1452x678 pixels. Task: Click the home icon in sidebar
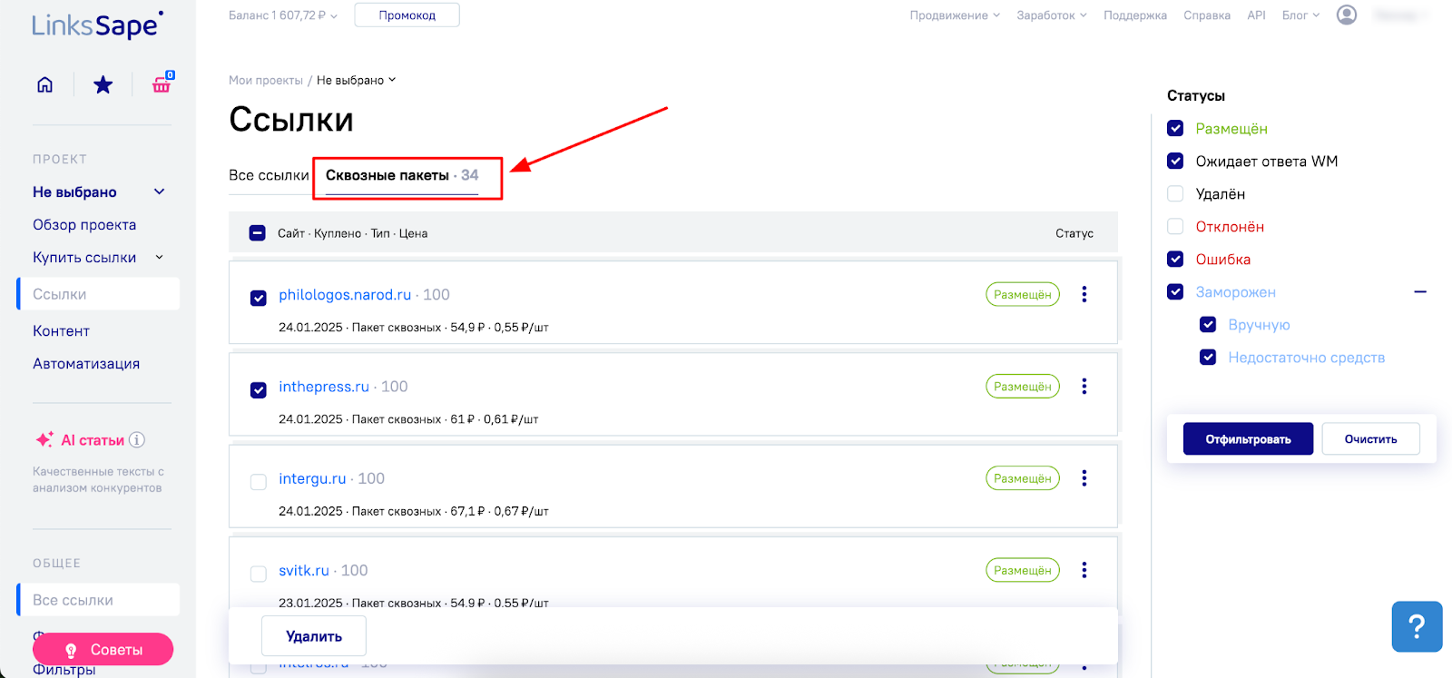pos(44,84)
